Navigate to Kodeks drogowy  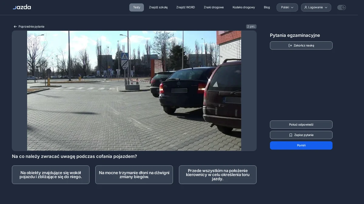pyautogui.click(x=244, y=7)
